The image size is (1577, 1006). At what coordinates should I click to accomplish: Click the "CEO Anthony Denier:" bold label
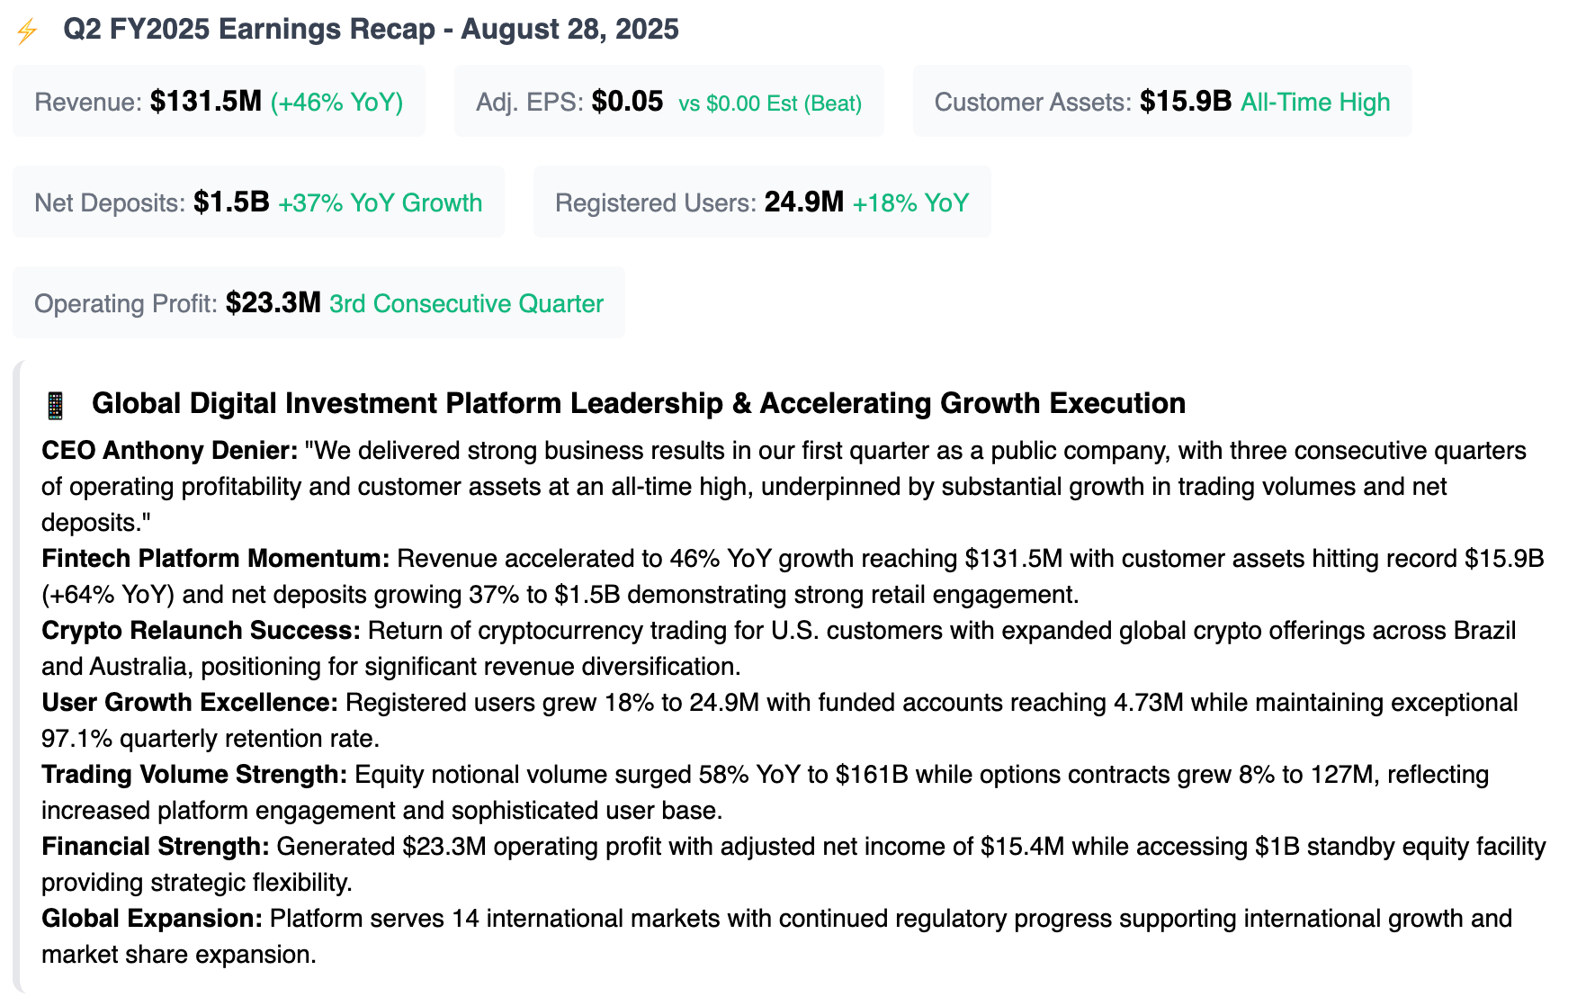(x=169, y=450)
